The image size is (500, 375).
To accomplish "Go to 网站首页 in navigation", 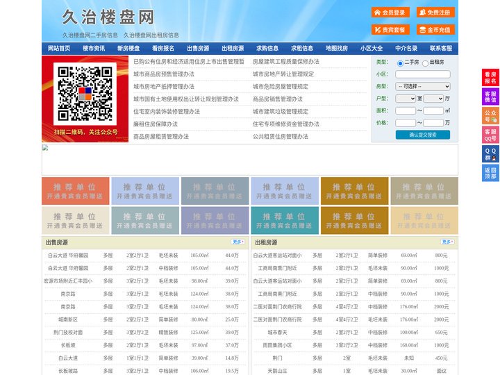I will coord(59,49).
